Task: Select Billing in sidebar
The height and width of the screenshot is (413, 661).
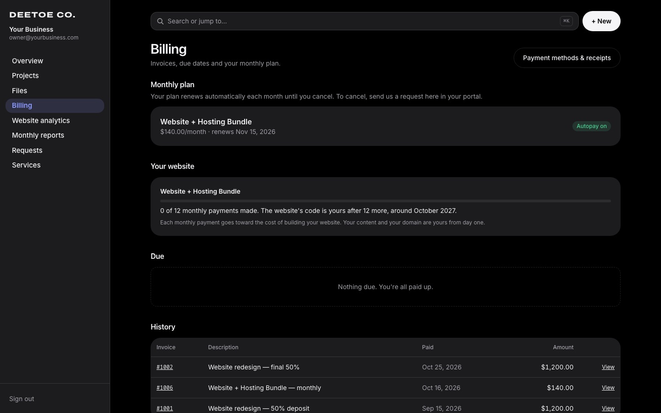Action: (x=55, y=106)
